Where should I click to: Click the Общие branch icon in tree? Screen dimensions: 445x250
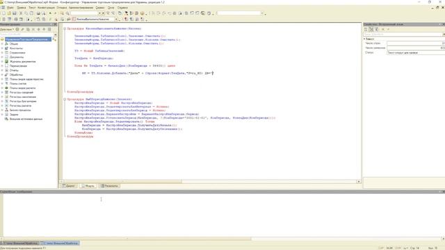(6, 44)
